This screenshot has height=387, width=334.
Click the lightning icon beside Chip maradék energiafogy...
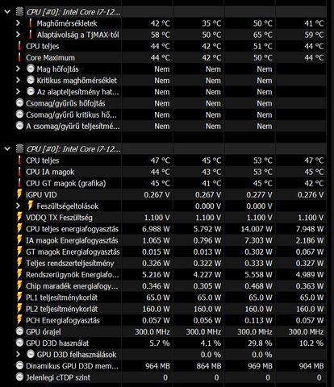[x=19, y=285]
